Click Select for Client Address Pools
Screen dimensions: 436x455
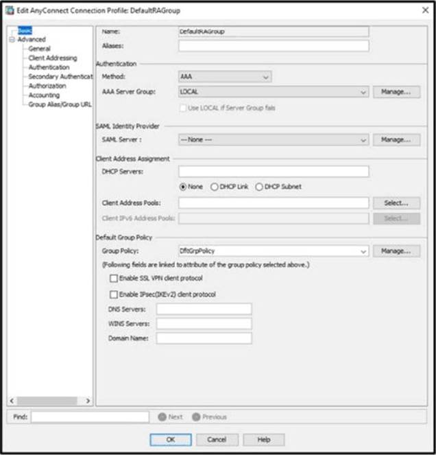click(x=396, y=203)
